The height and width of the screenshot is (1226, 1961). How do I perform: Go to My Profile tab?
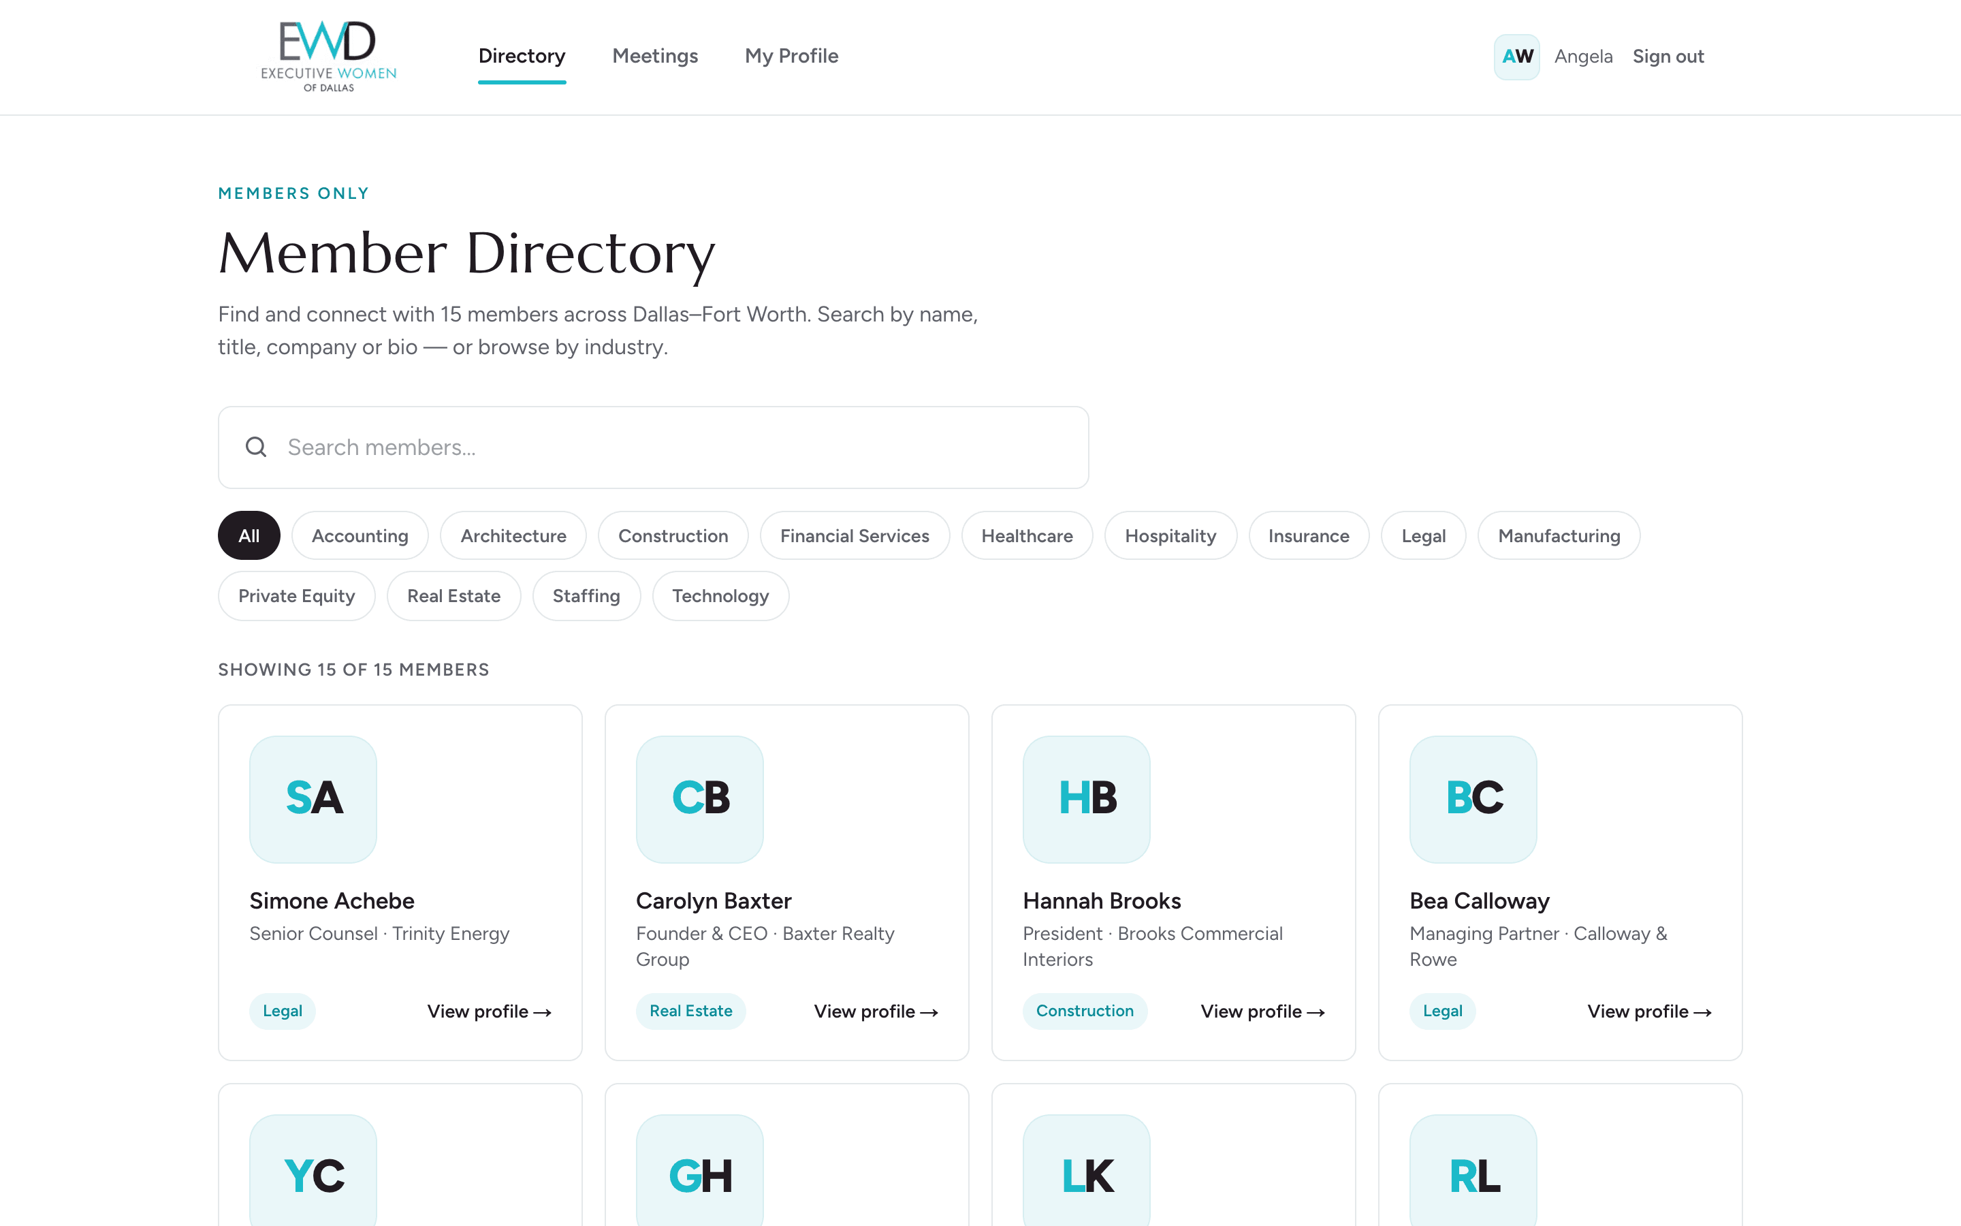point(791,56)
